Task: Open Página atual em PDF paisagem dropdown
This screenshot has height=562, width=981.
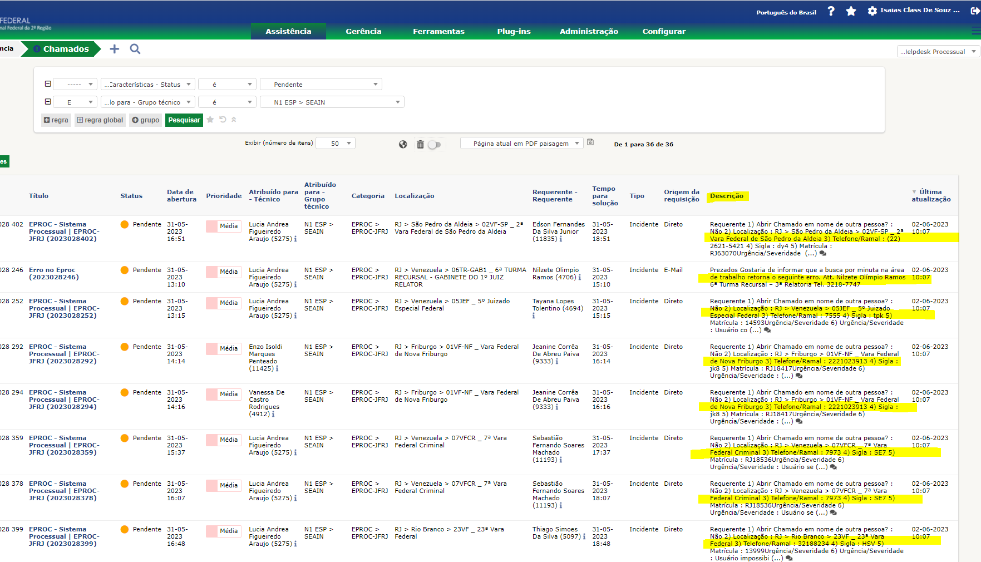Action: [x=521, y=144]
